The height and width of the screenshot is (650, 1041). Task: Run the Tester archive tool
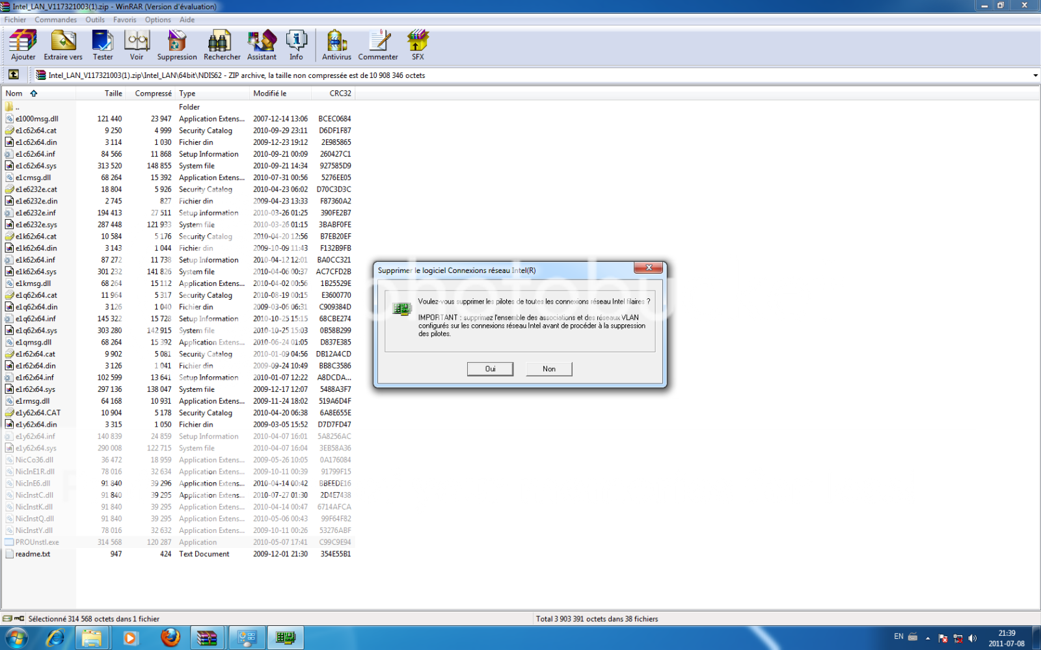tap(103, 44)
